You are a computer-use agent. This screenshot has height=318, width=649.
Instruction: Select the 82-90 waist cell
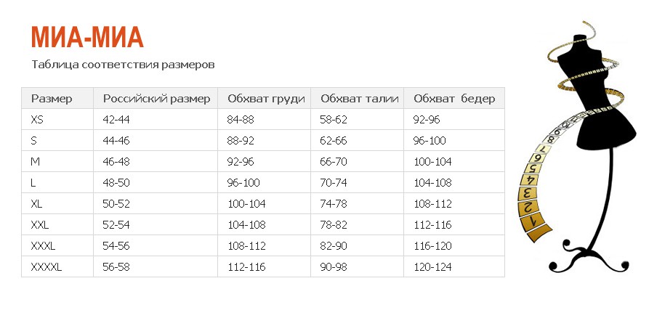[357, 245]
